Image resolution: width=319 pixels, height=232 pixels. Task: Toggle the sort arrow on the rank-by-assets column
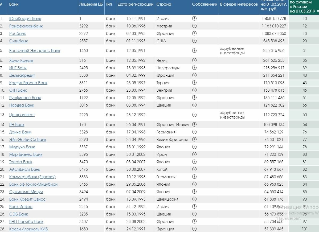point(318,11)
